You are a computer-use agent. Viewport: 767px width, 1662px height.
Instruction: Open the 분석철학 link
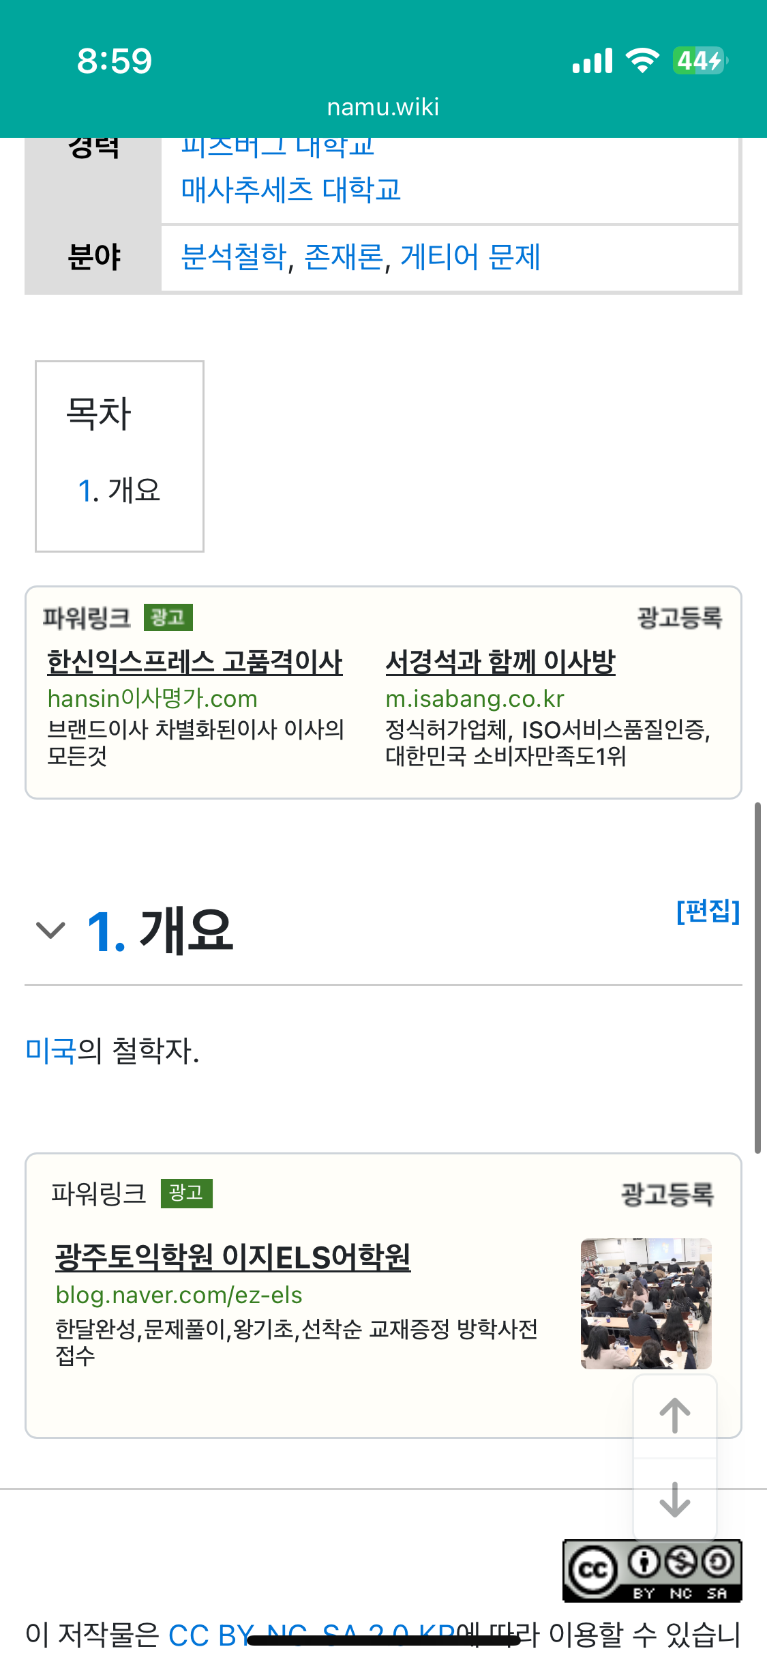234,257
